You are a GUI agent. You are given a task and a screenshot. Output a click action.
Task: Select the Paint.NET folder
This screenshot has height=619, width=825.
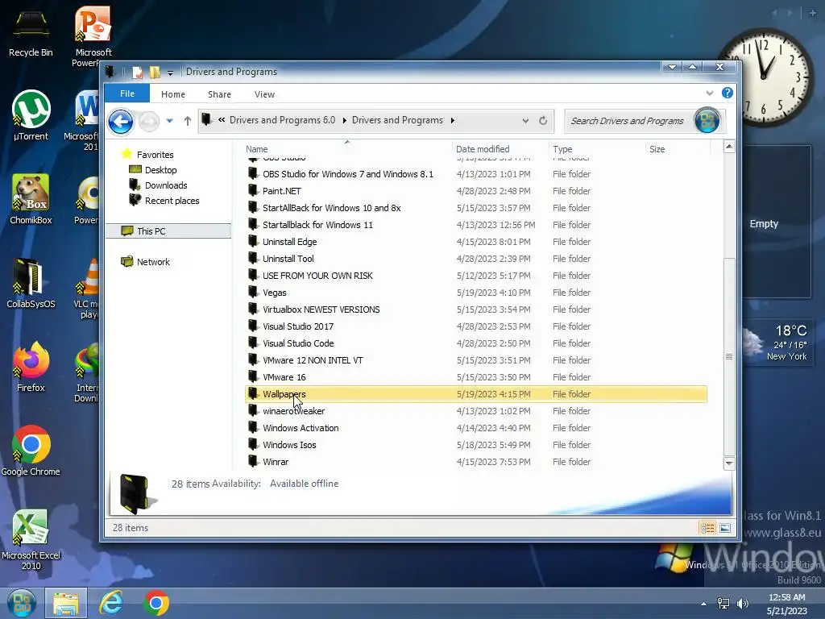(476, 191)
